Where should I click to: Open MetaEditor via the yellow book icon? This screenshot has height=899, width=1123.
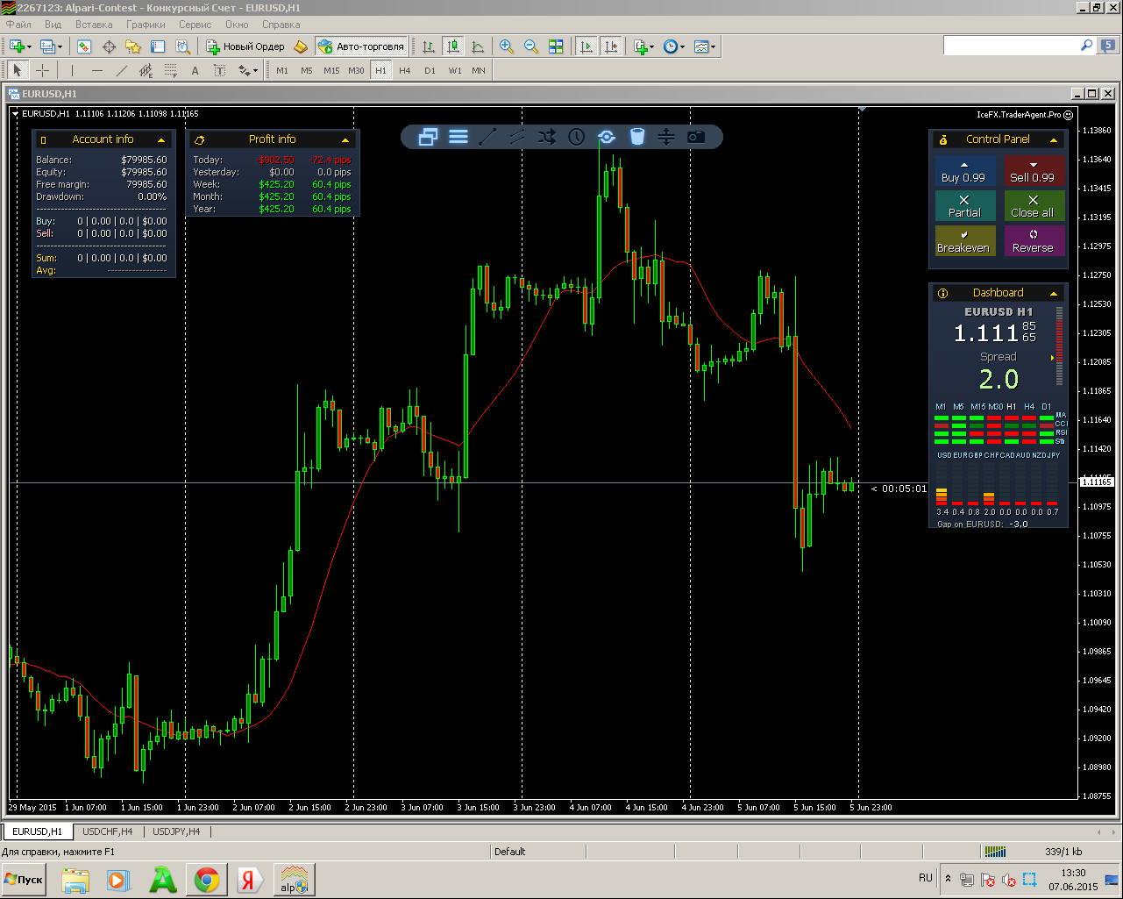pyautogui.click(x=301, y=46)
